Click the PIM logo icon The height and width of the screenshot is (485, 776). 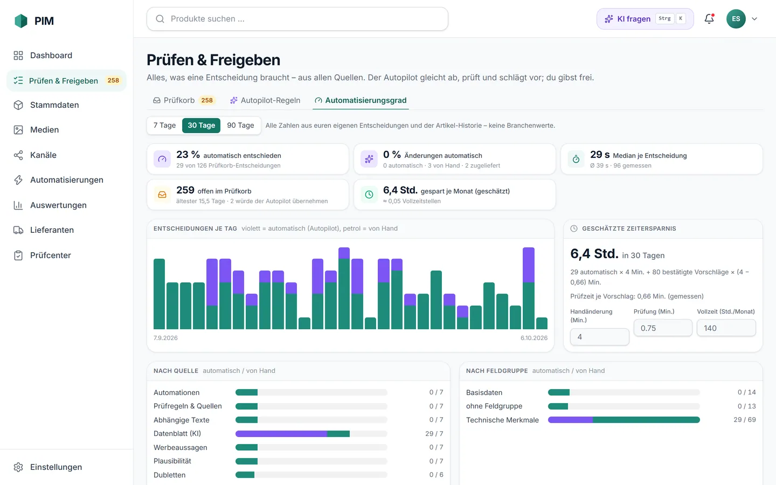20,21
